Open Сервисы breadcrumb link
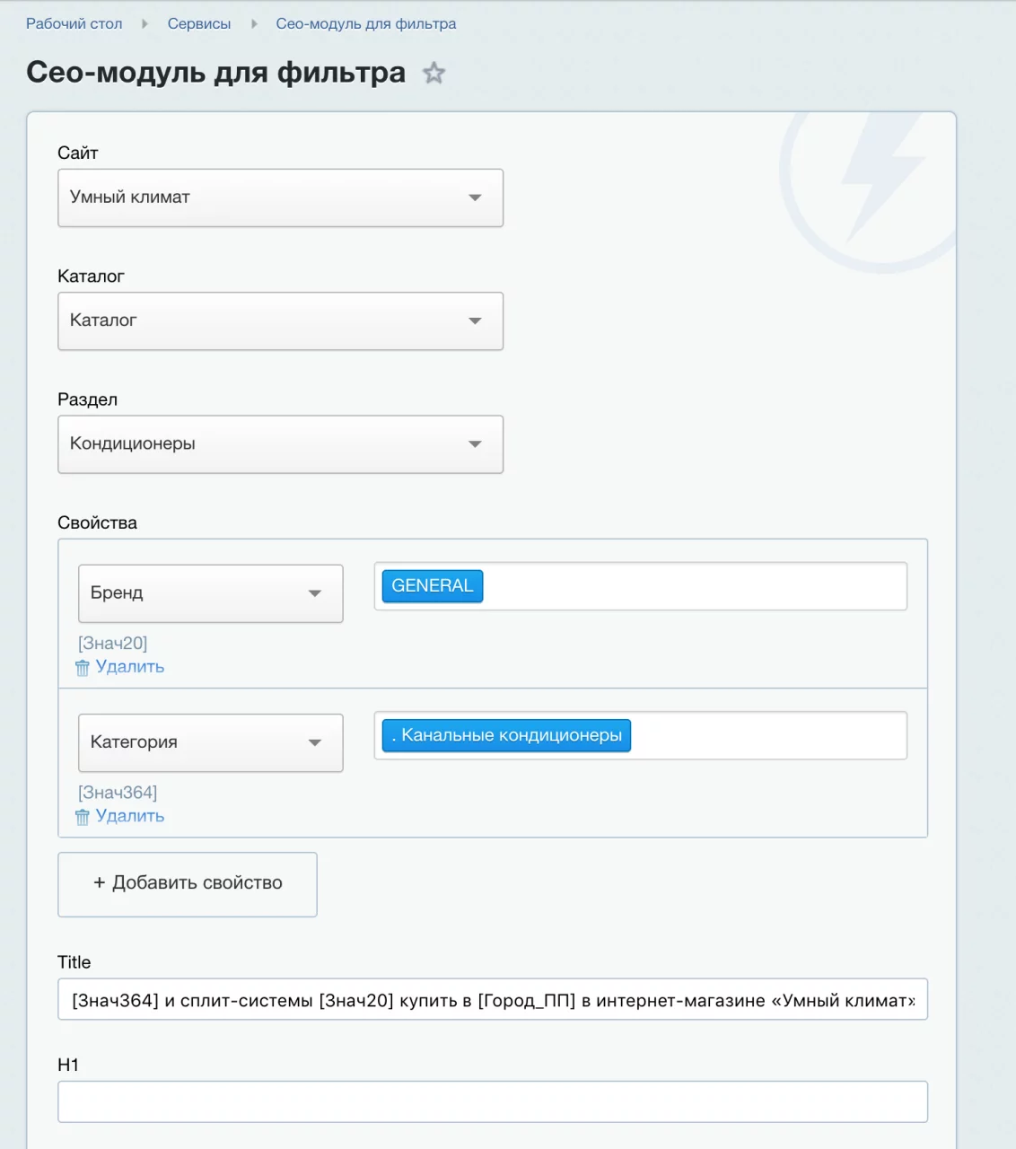 [x=198, y=24]
